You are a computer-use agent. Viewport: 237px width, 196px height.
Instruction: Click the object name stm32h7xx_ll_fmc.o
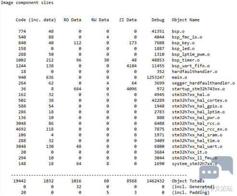tap(195, 158)
